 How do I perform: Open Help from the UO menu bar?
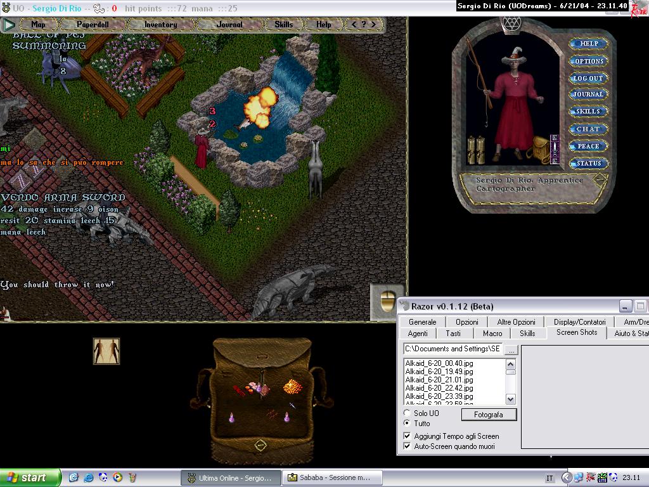click(324, 25)
